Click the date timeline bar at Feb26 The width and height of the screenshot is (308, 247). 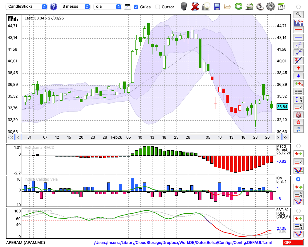tap(117, 137)
